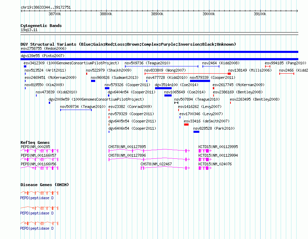The image size is (308, 239).
Task: Click dgv6406n54 (Cooper2011) label
Action: point(132,128)
